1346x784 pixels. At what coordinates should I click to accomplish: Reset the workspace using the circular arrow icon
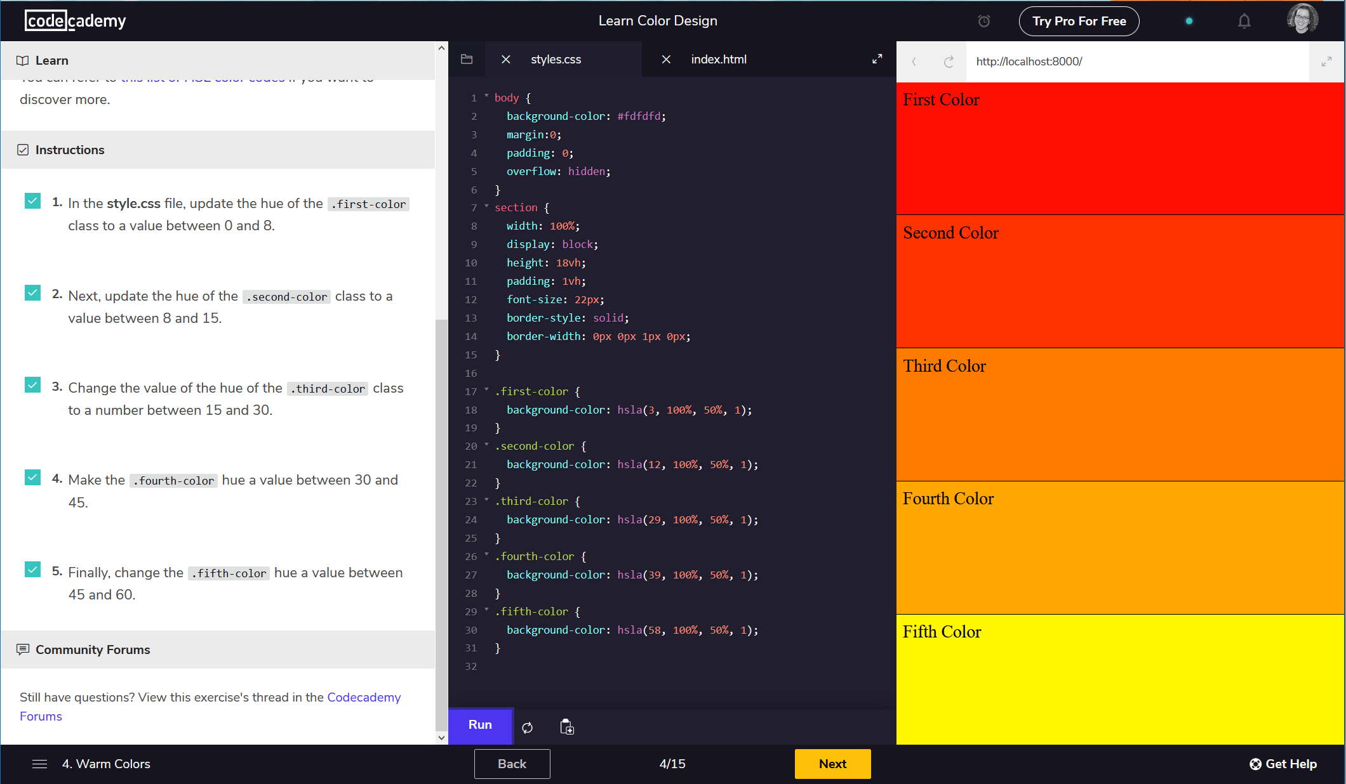pos(528,726)
